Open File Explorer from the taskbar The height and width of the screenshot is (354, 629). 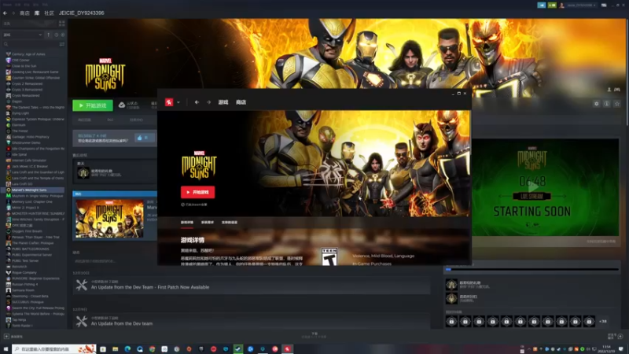[x=115, y=349]
